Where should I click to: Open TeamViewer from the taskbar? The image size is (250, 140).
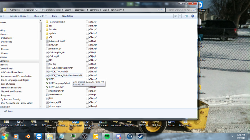39,136
